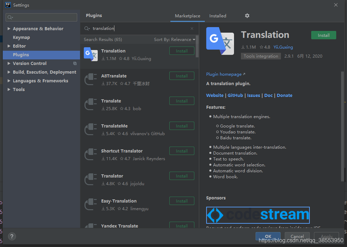Click the Search Results (65) label
The image size is (347, 247).
(103, 40)
